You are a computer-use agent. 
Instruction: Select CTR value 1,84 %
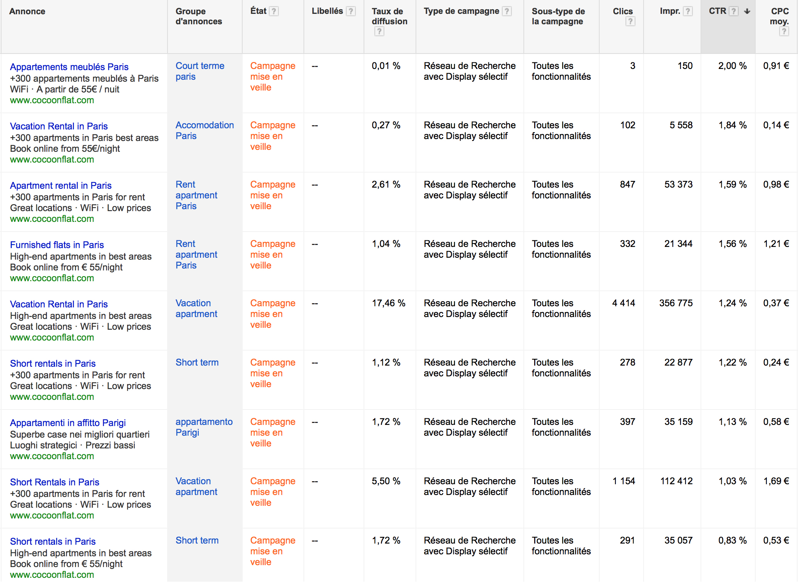click(733, 125)
